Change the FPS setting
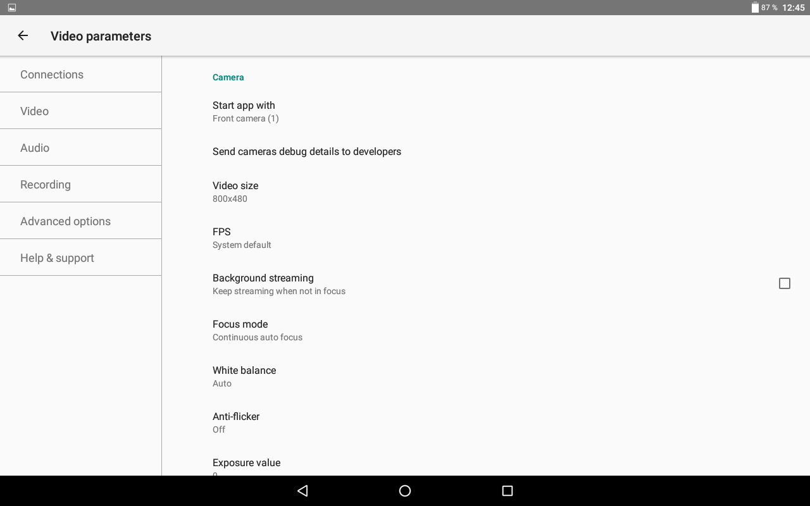Screen dimensions: 810x506 [x=486, y=238]
